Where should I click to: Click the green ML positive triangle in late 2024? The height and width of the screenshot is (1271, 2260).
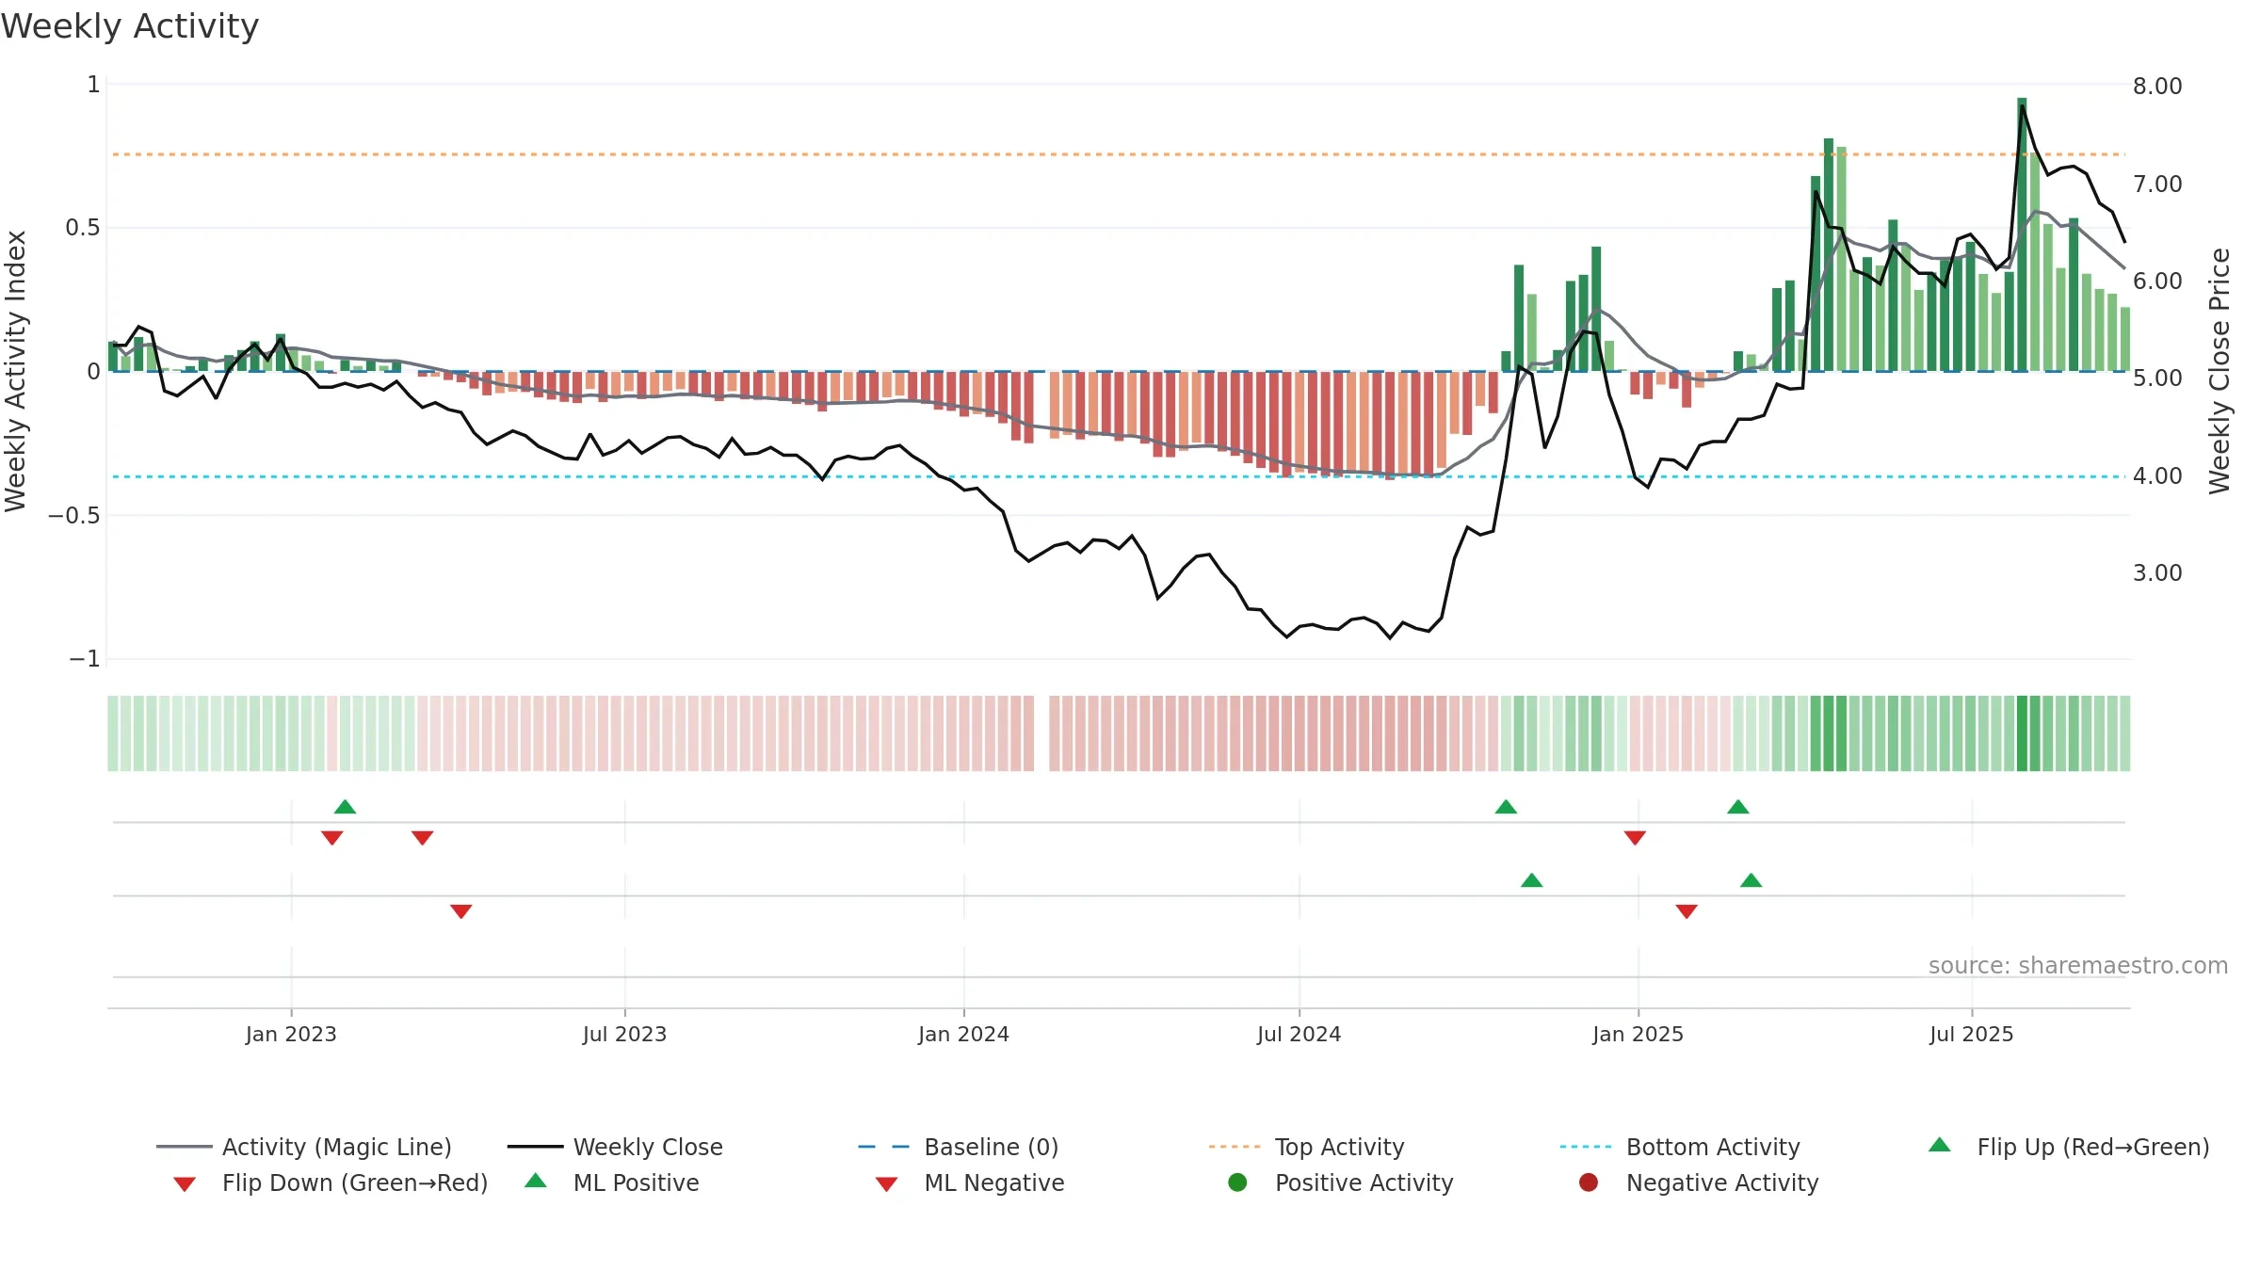click(1532, 880)
